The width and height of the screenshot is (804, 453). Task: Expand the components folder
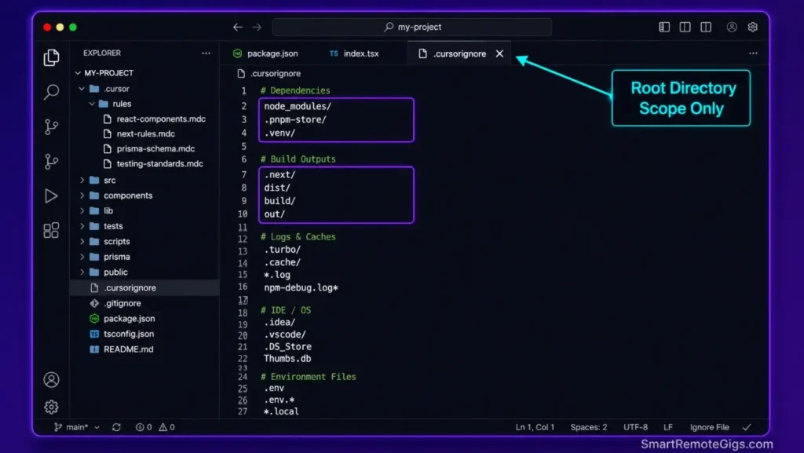82,195
